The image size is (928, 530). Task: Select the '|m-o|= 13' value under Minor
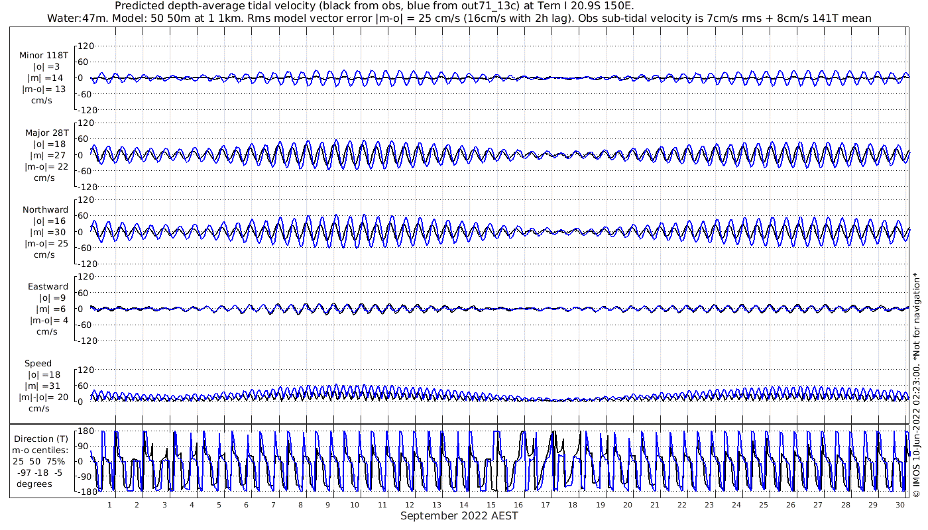[44, 89]
